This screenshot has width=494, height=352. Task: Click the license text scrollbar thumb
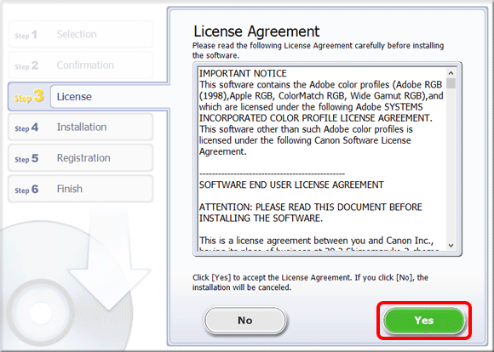click(451, 83)
